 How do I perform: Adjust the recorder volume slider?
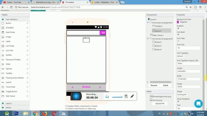117,97
